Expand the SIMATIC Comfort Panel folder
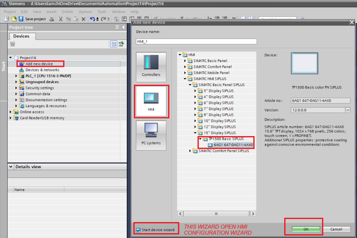This screenshot has height=238, width=357. coord(185,67)
